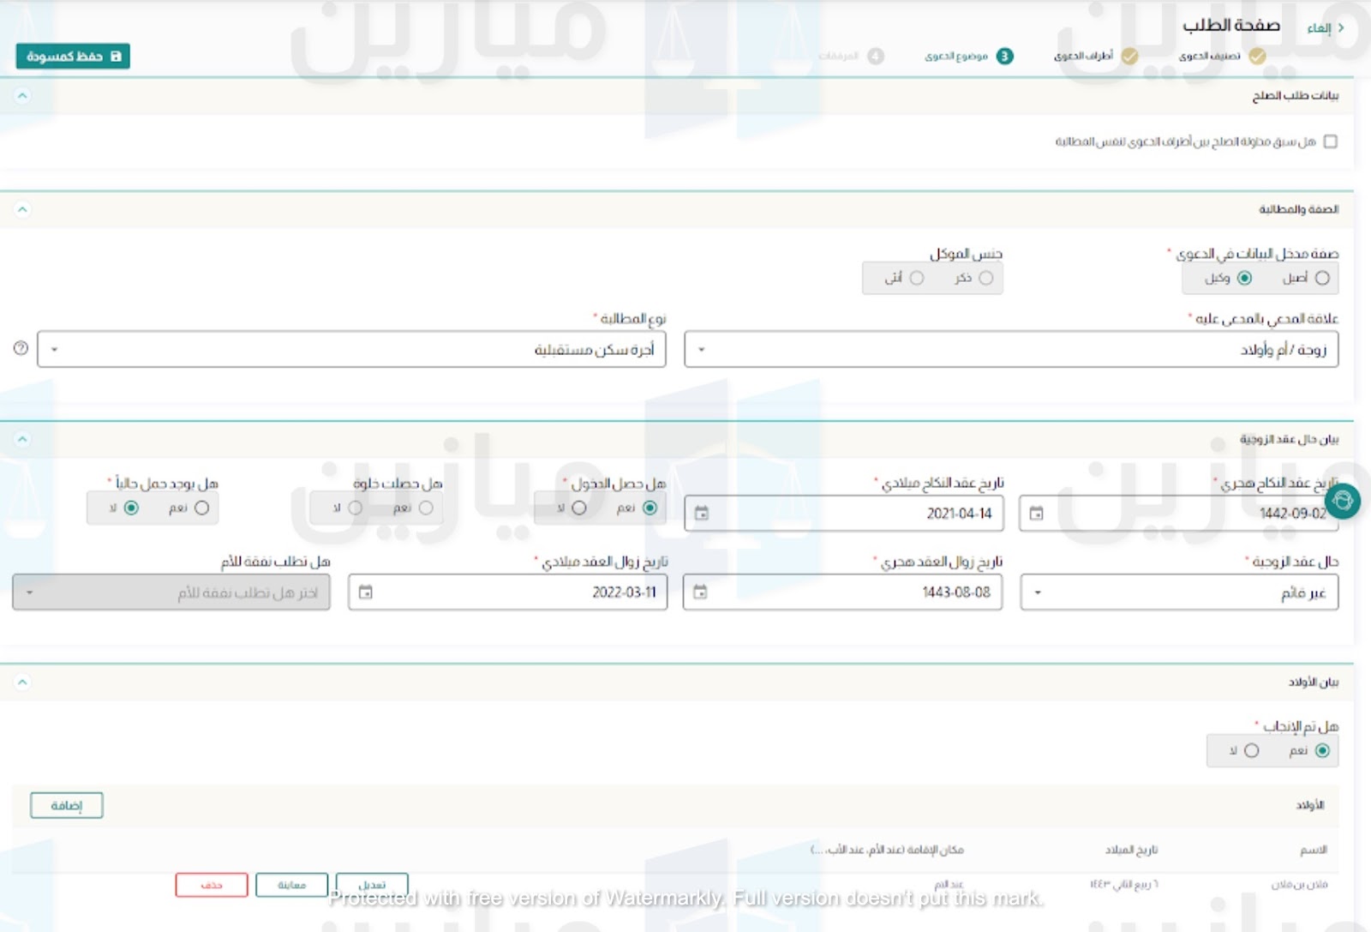
Task: Open calendar for Gregorian contract end date
Action: 366,592
